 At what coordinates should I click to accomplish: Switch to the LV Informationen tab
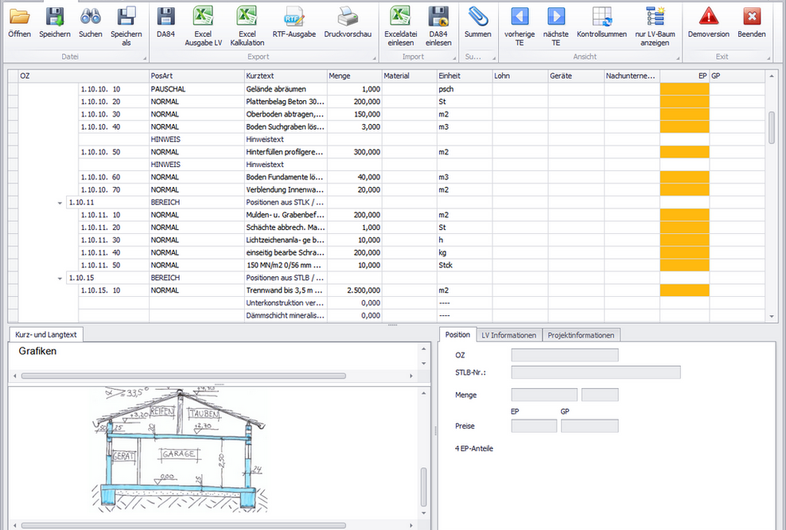(509, 335)
